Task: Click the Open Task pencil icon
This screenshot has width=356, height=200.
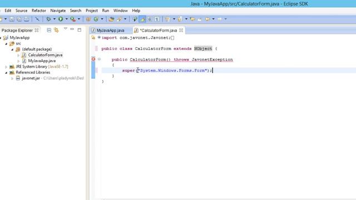Action: point(119,19)
